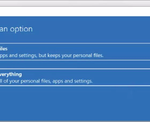
Task: Click the bold 'everything' option title
Action: 11,74
